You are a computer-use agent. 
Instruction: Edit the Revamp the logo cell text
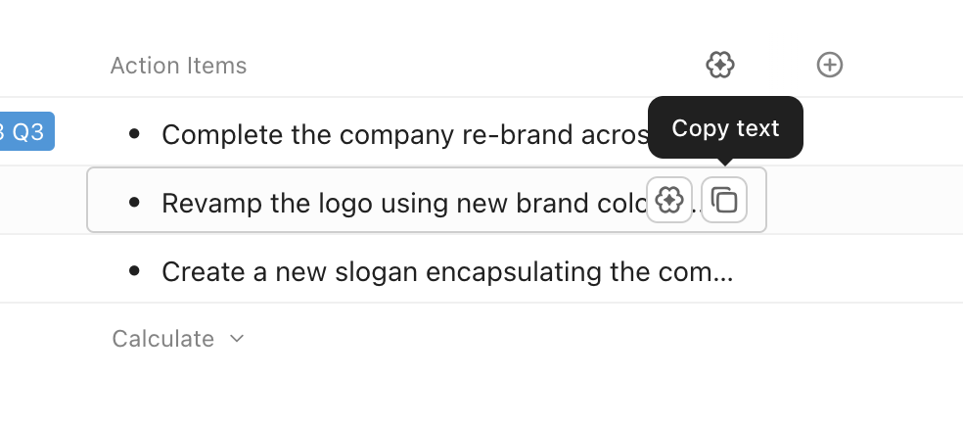tap(391, 202)
